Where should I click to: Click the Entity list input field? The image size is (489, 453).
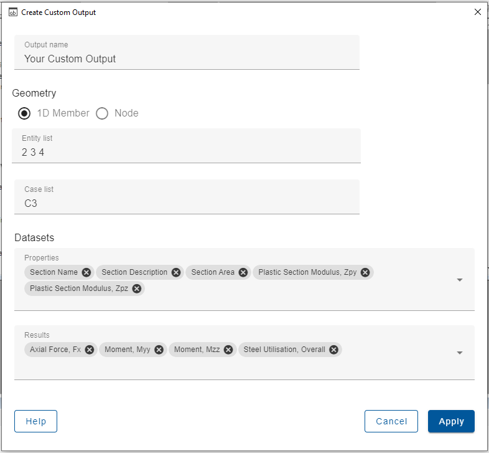[x=187, y=152]
